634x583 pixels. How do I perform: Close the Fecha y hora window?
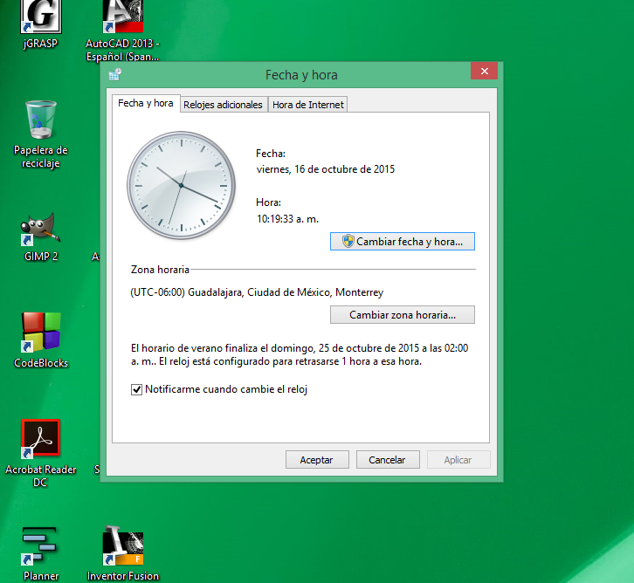click(482, 72)
